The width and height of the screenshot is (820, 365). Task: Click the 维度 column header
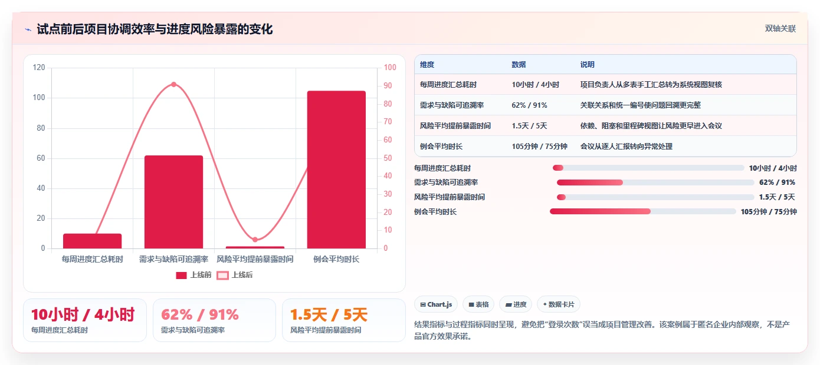427,65
